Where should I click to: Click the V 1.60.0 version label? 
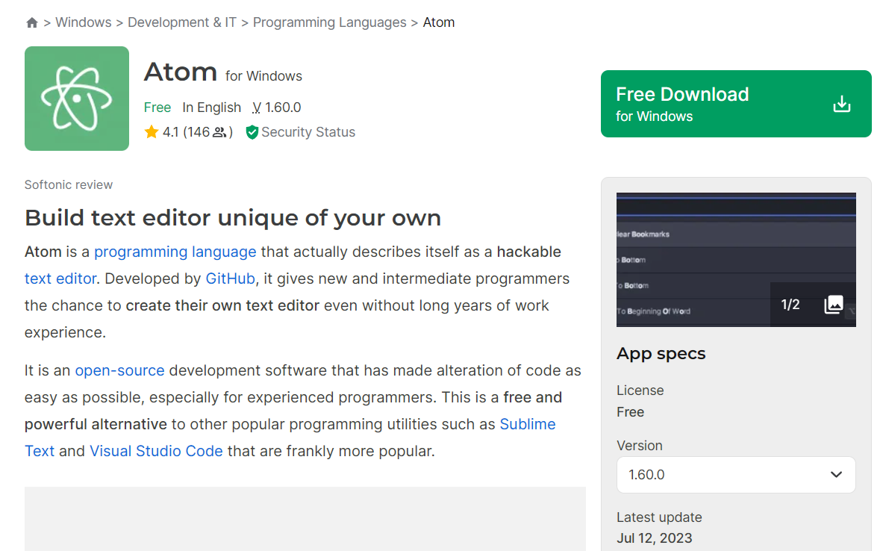pos(276,108)
